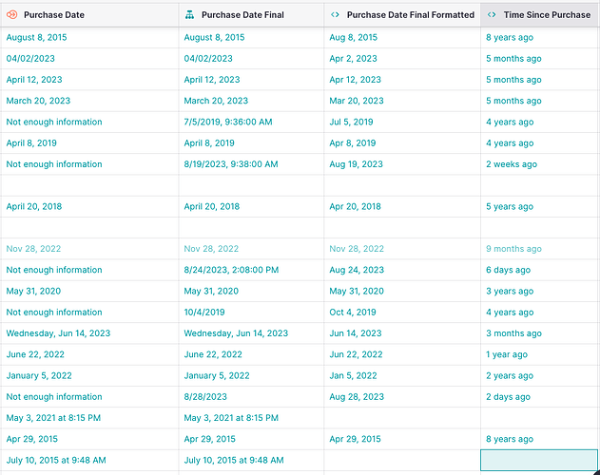Select the '2 weeks ago' cell
Screen dimensions: 600x475
coord(540,164)
